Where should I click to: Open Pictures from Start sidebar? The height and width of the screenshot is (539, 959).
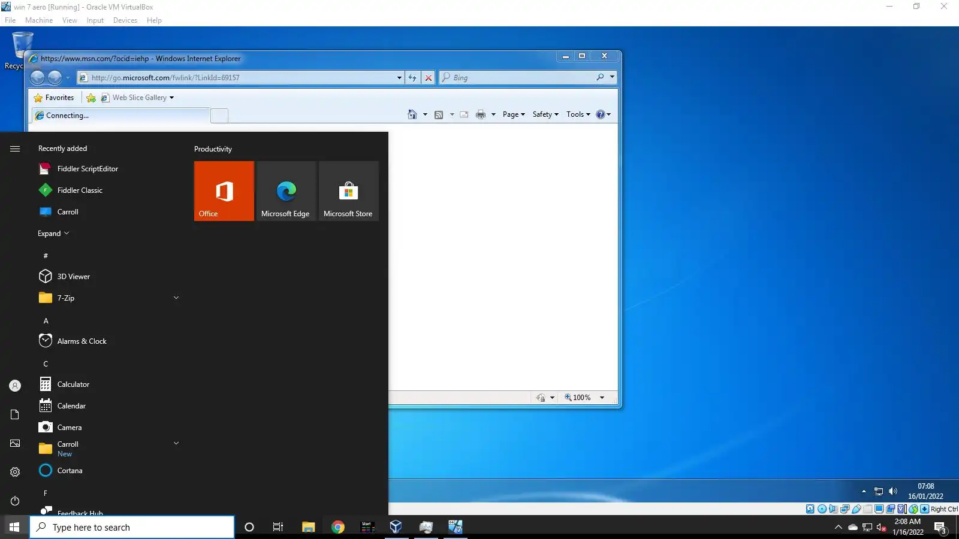point(15,443)
